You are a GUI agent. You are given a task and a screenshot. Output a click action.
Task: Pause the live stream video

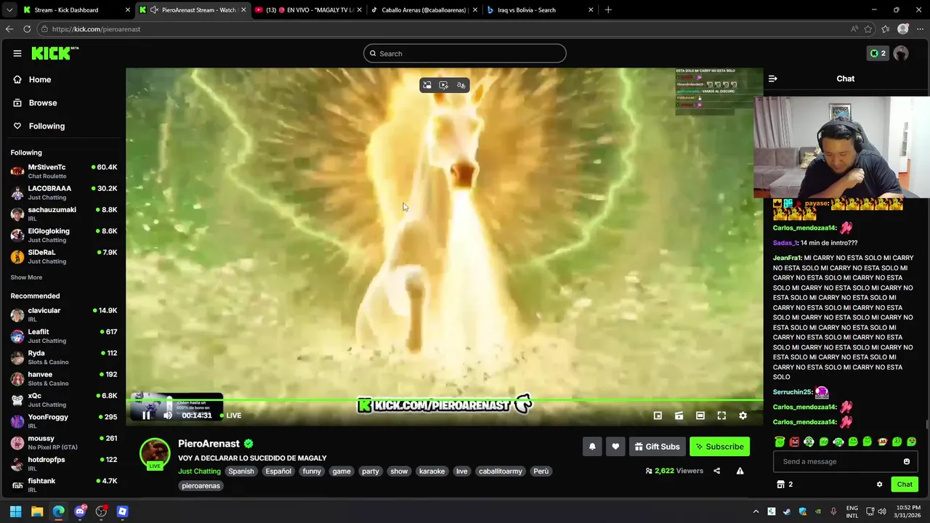(x=146, y=415)
